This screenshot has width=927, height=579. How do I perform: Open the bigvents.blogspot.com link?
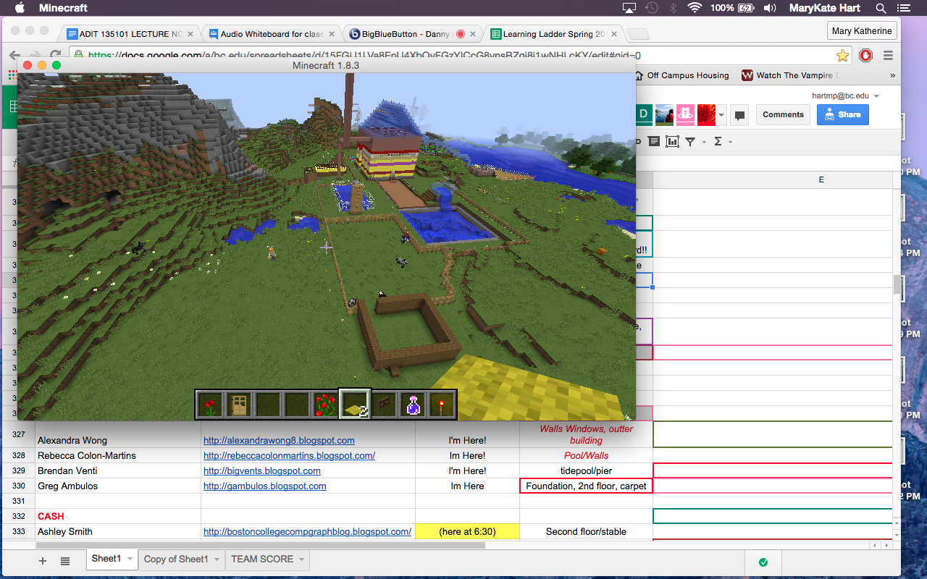262,470
